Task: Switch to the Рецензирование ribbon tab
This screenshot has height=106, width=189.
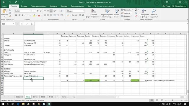Action: [x=77, y=6]
